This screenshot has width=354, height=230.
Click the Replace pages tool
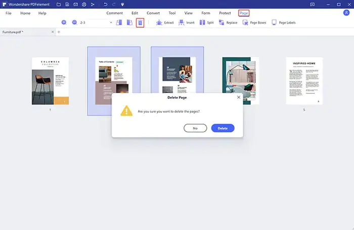pos(228,23)
